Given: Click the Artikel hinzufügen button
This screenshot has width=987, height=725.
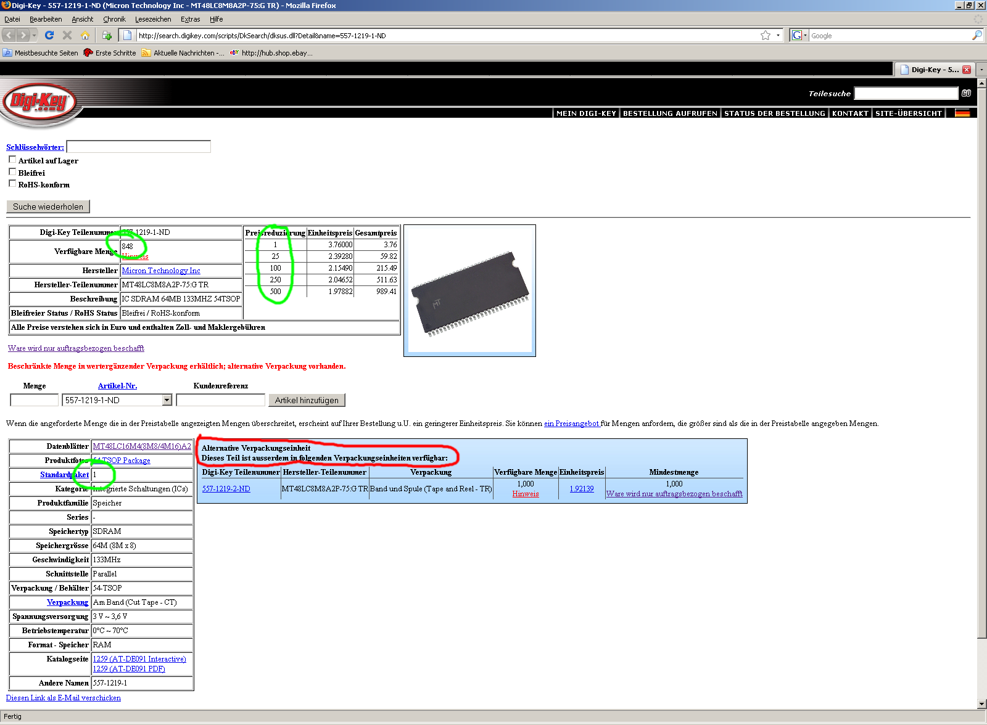Looking at the screenshot, I should click(x=307, y=400).
